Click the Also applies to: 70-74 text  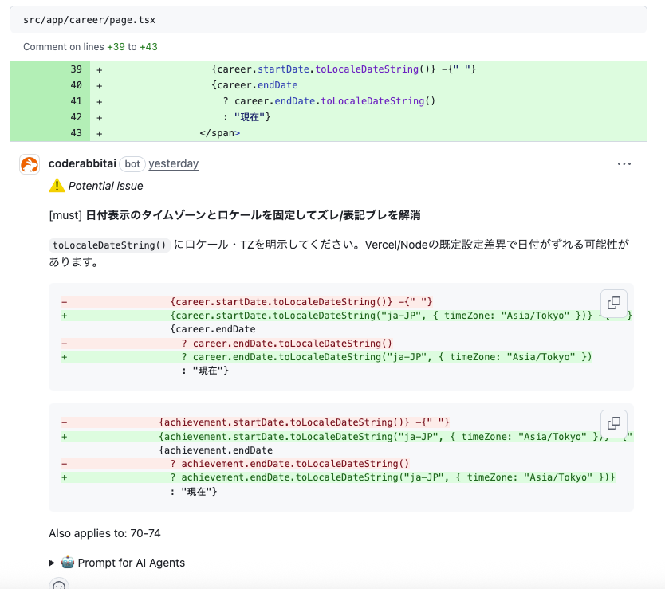pyautogui.click(x=104, y=533)
